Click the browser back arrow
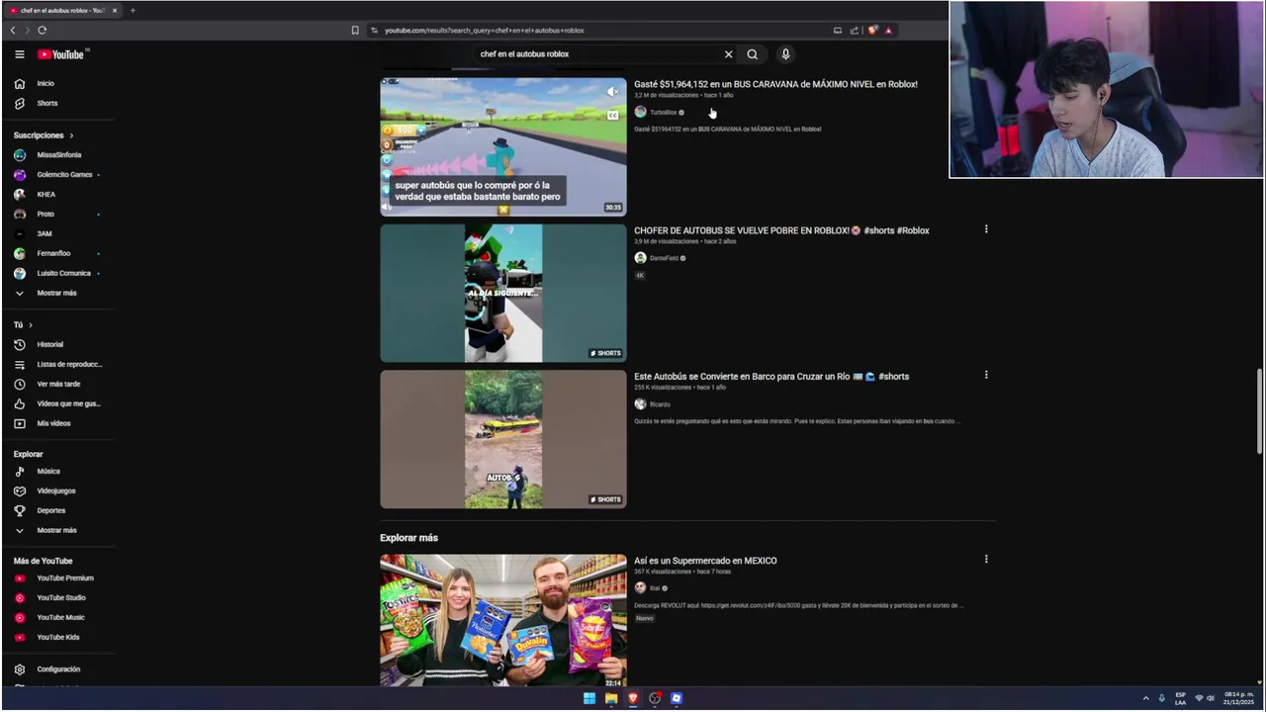The image size is (1266, 712). (13, 31)
